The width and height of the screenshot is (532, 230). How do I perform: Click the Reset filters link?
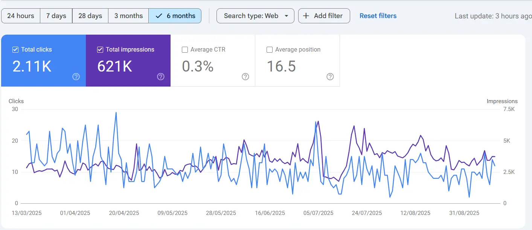(378, 15)
